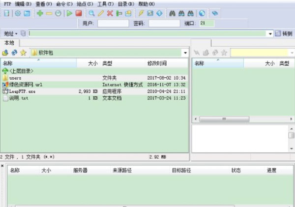The image size is (295, 207).
Task: Click the blue picture icon in toolbar
Action: (150, 13)
